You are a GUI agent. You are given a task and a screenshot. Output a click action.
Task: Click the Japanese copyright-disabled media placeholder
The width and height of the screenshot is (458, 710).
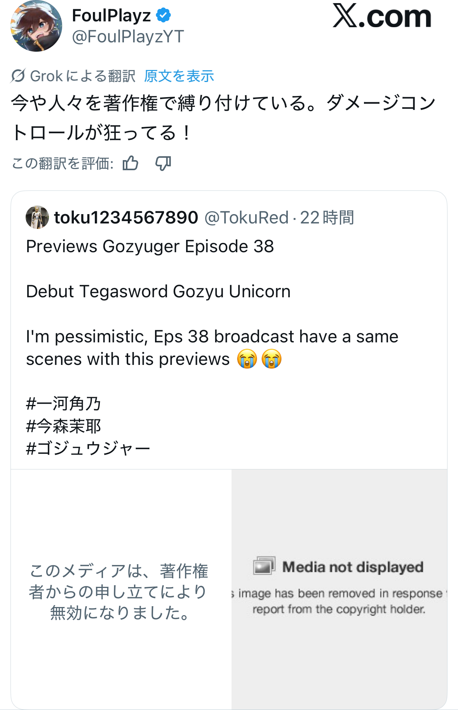coord(119,591)
